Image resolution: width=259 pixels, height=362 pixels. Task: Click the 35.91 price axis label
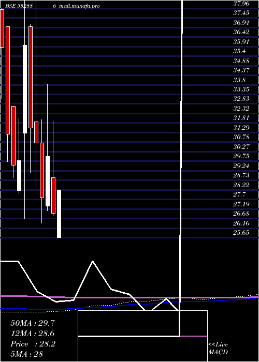(x=241, y=42)
